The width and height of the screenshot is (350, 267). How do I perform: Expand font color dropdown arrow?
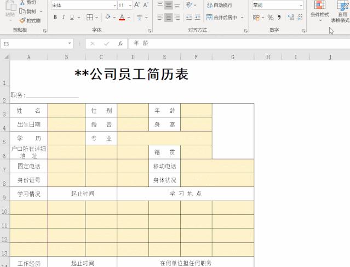(129, 18)
